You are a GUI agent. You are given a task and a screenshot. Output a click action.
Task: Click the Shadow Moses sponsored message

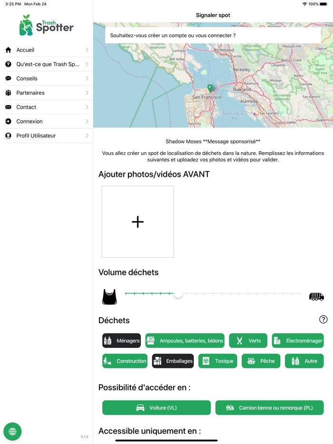213,141
